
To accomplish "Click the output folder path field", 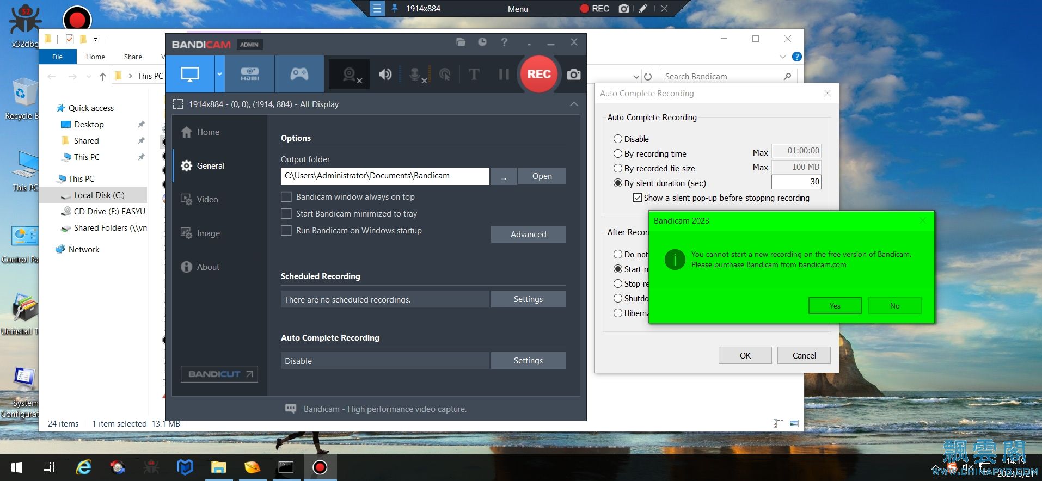I will click(x=385, y=176).
